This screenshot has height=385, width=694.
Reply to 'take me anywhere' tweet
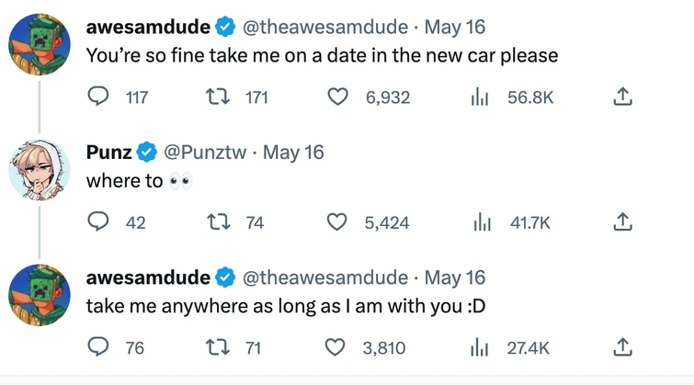(97, 346)
